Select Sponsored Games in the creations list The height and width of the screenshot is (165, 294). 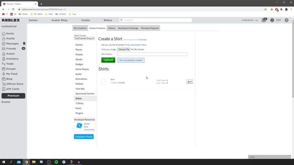pyautogui.click(x=85, y=93)
